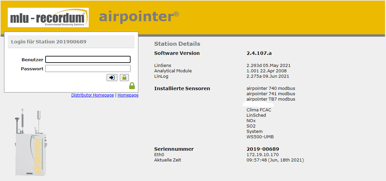The height and width of the screenshot is (181, 386).
Task: Click sensor entry 'WS500-UMB'
Action: [260, 137]
